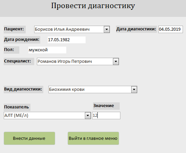Click the Пол field showing мужской
Image resolution: width=186 pixels, height=153 pixels.
pyautogui.click(x=47, y=50)
